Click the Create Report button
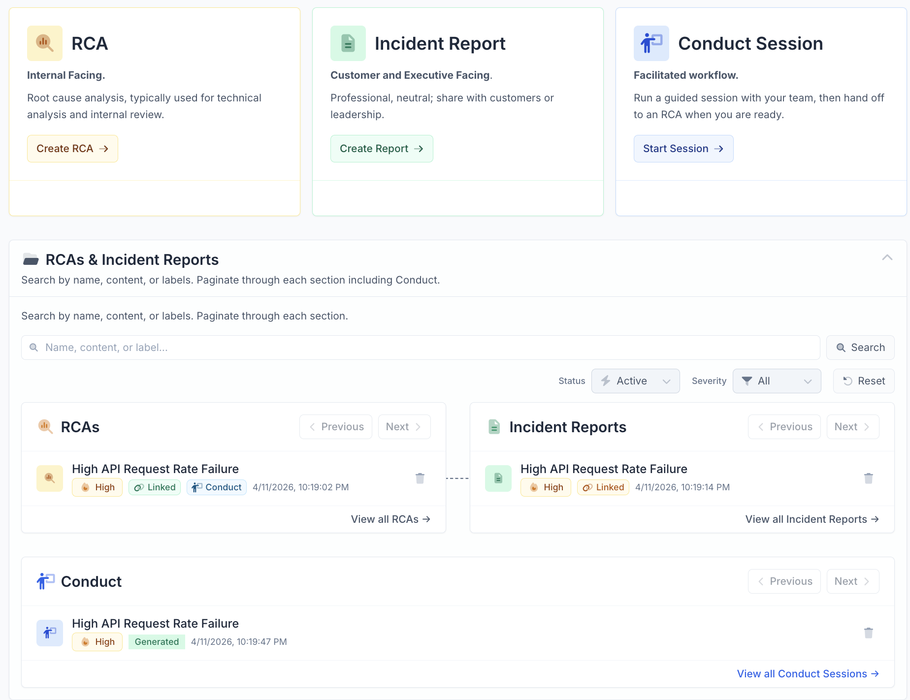 [x=382, y=149]
